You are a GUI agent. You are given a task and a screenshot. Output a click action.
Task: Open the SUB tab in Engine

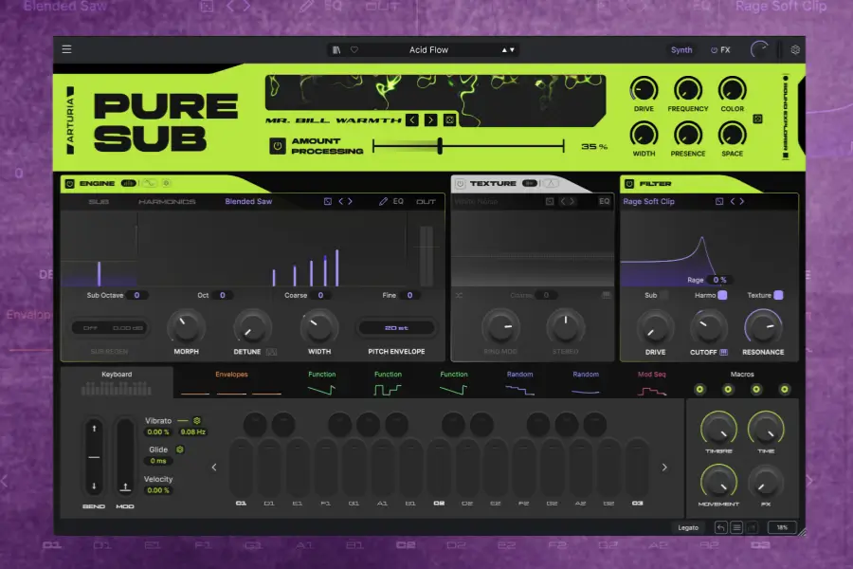(x=99, y=201)
